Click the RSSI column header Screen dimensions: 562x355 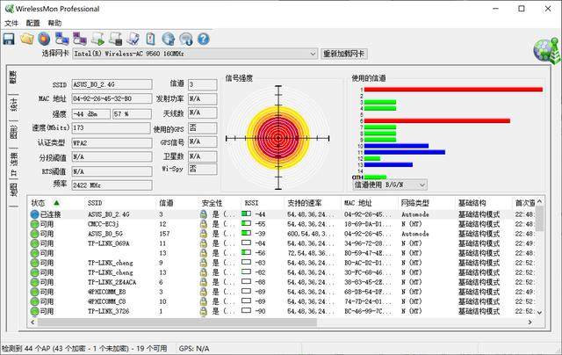click(x=255, y=202)
